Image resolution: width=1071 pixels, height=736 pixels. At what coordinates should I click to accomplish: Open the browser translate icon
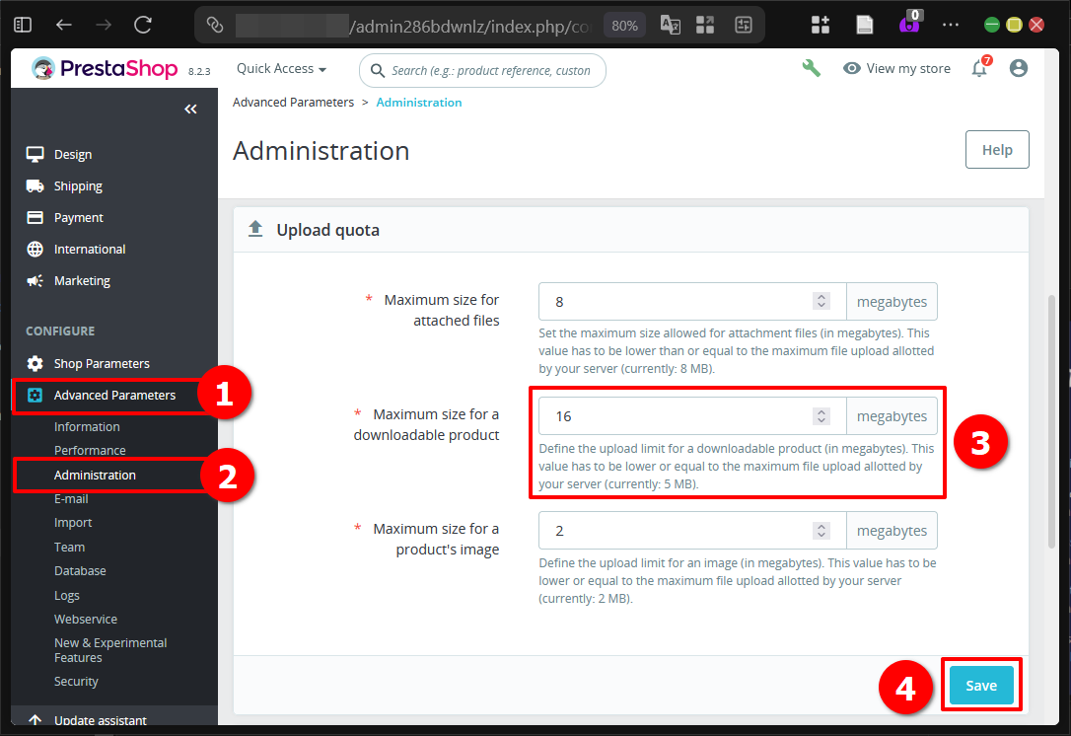point(670,25)
